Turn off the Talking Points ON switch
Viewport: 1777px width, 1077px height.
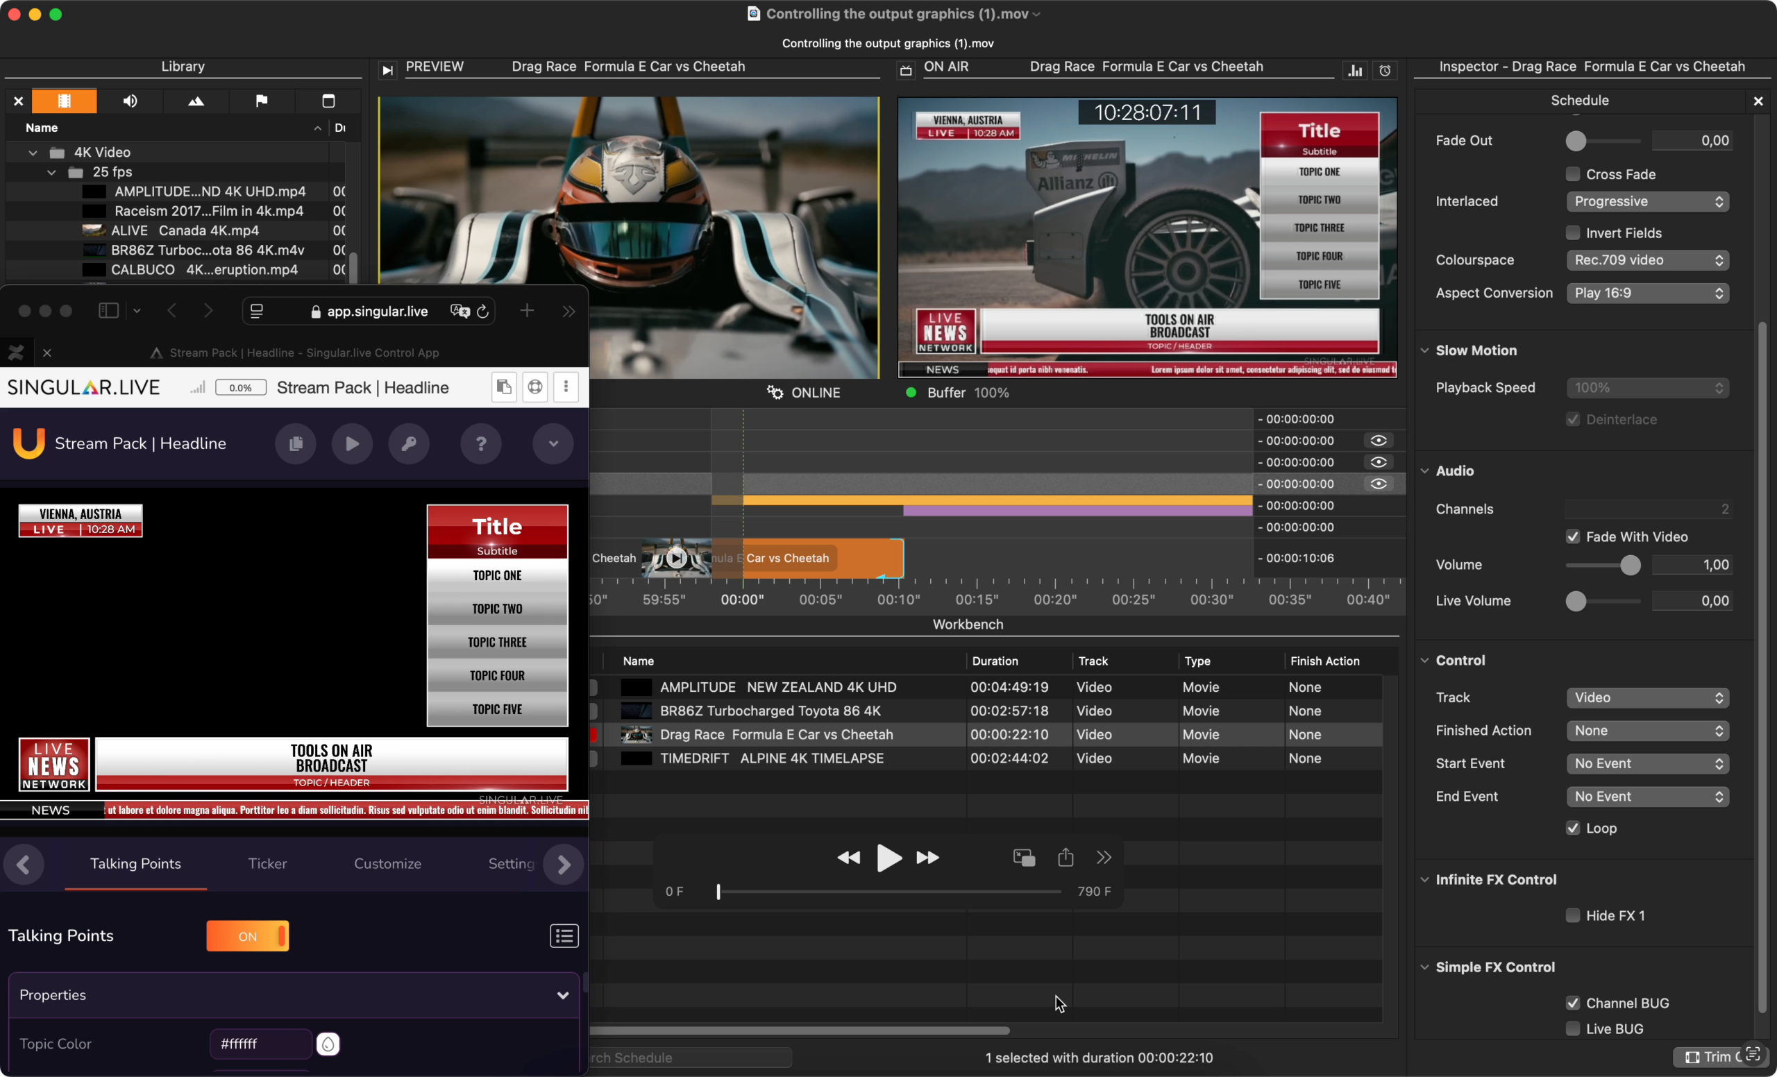247,935
